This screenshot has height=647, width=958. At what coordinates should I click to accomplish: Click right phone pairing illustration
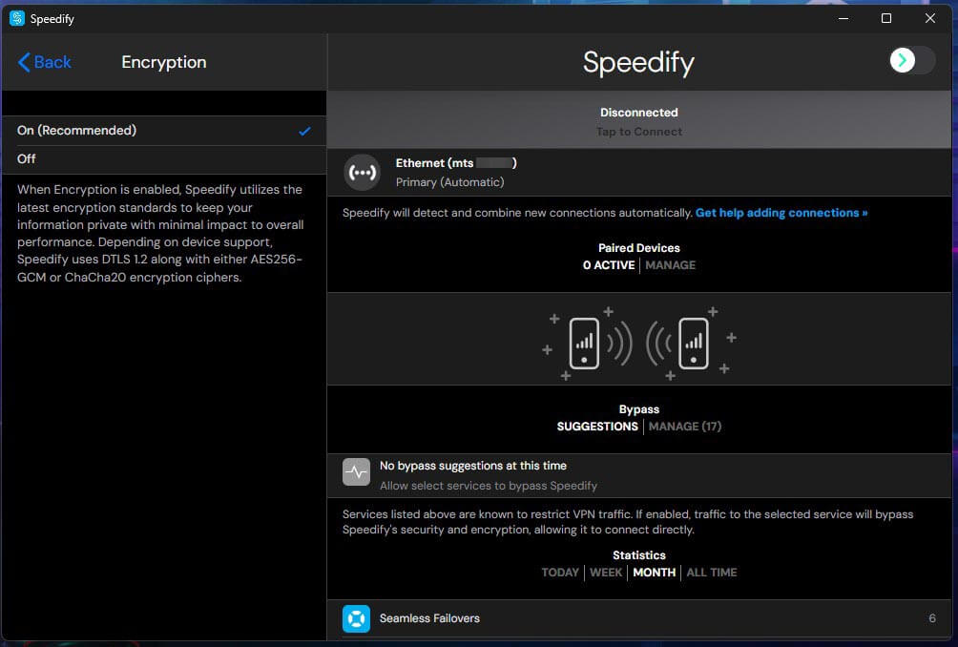[x=694, y=344]
